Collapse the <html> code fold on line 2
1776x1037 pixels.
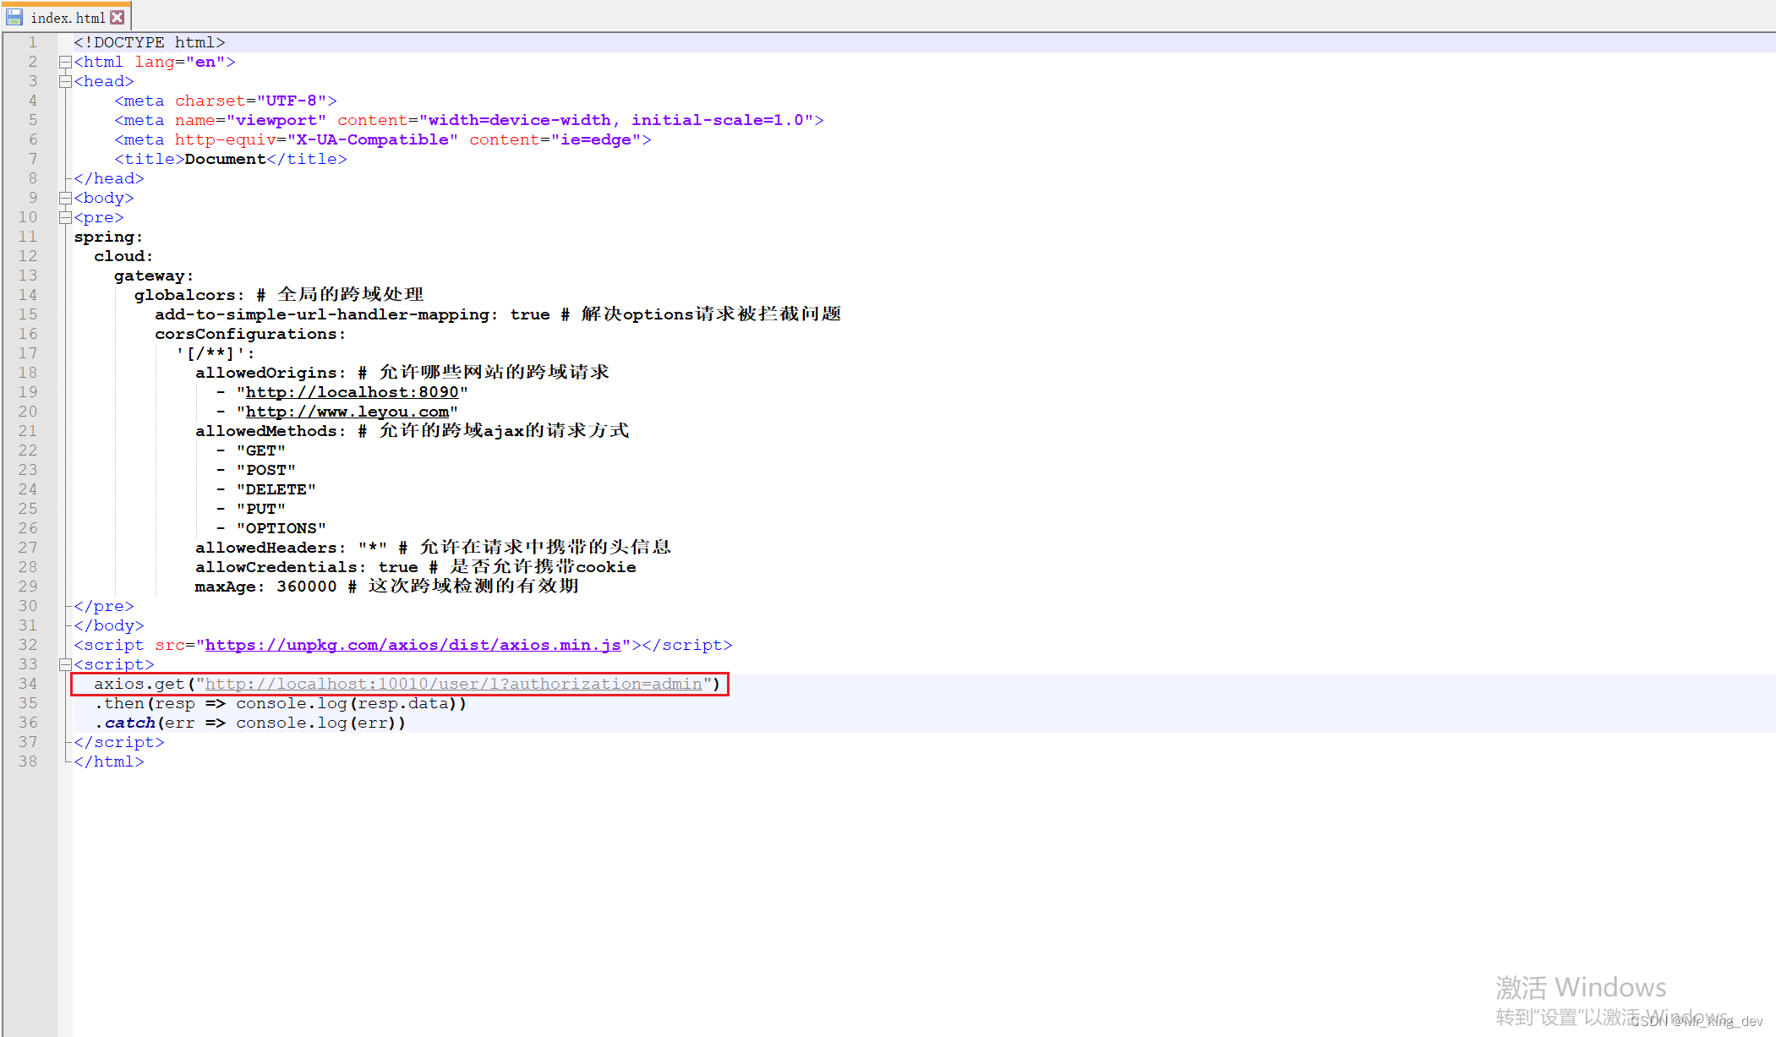click(65, 61)
